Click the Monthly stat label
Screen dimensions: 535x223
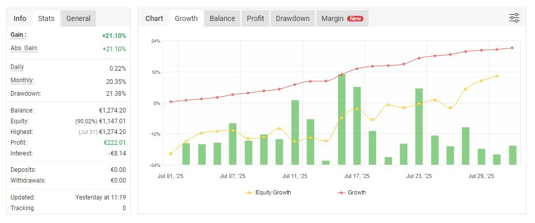[22, 80]
